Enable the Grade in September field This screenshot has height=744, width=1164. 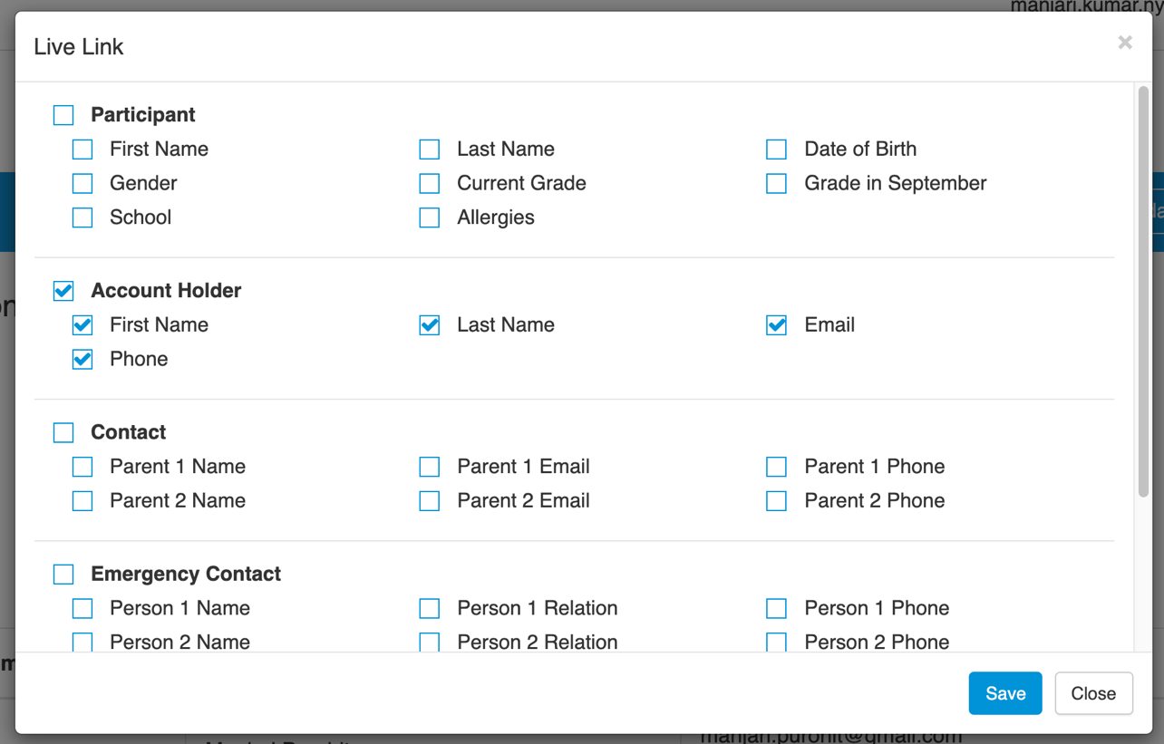click(x=777, y=184)
